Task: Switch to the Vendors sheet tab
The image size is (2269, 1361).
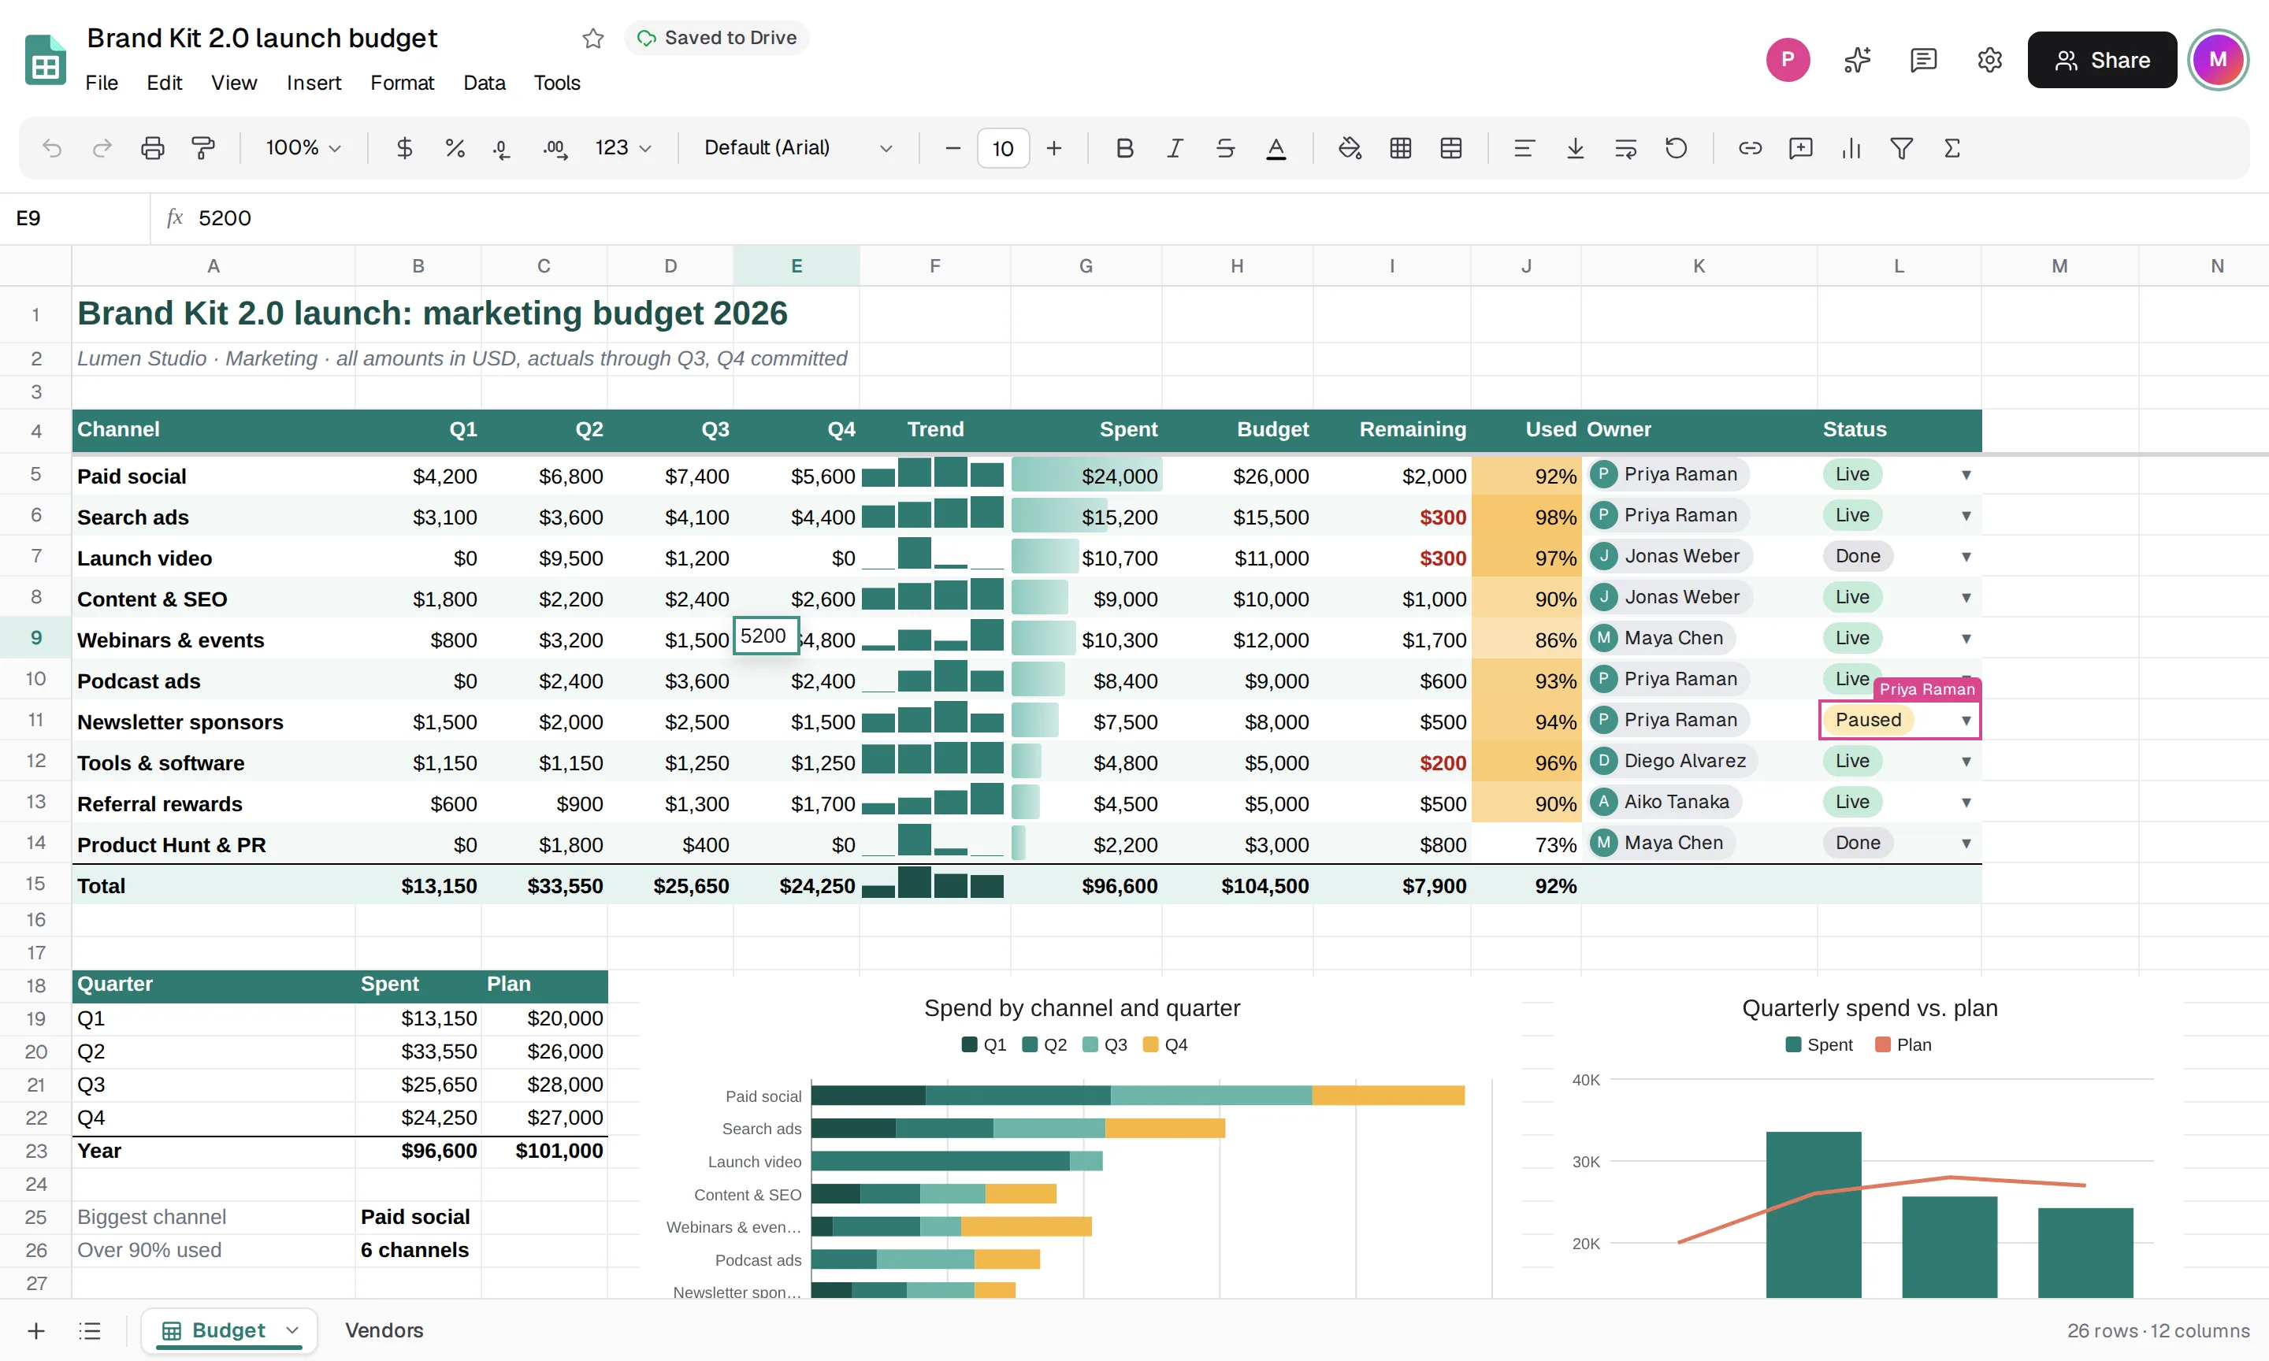Action: (x=384, y=1329)
